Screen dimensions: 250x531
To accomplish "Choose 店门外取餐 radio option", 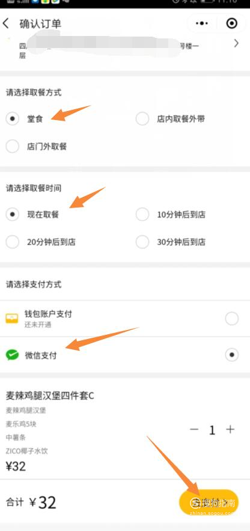I will (13, 146).
